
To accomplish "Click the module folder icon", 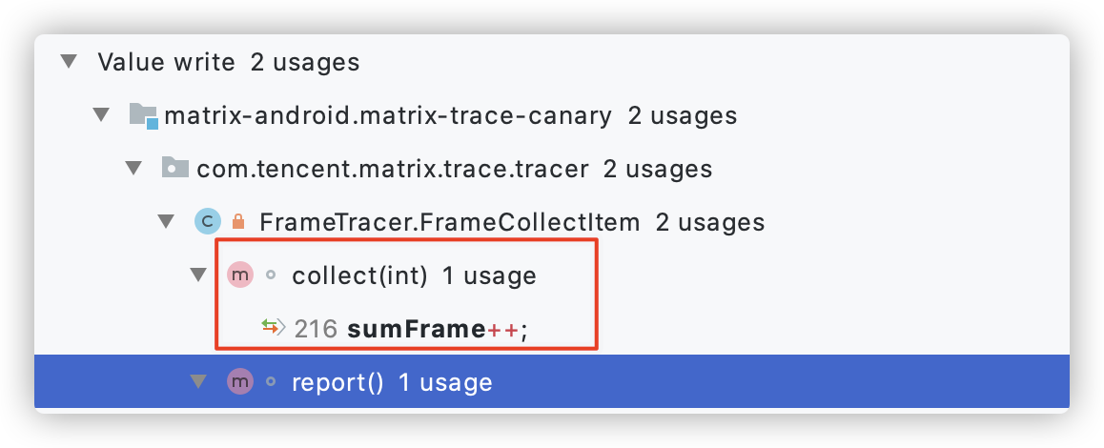I will click(x=144, y=114).
